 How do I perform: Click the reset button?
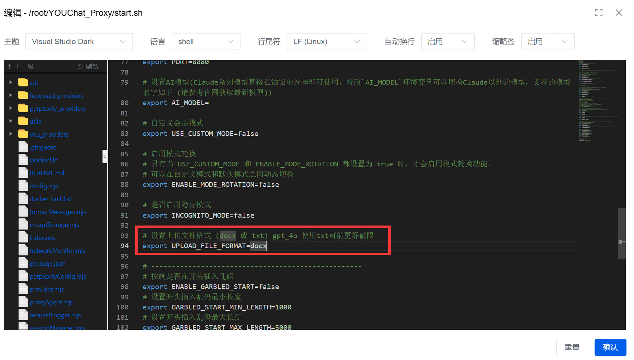click(x=572, y=347)
